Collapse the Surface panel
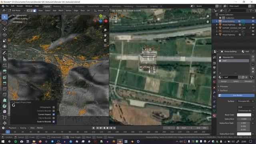Image resolution: width=256 pixels, height=144 pixels. [224, 90]
